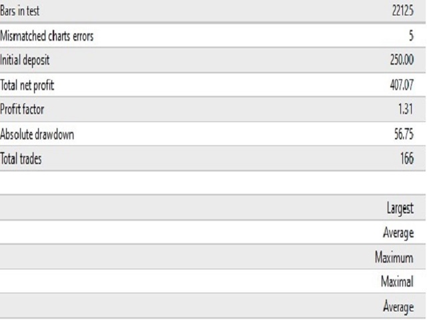
Task: Click the Mismatched charts errors row
Action: point(213,35)
